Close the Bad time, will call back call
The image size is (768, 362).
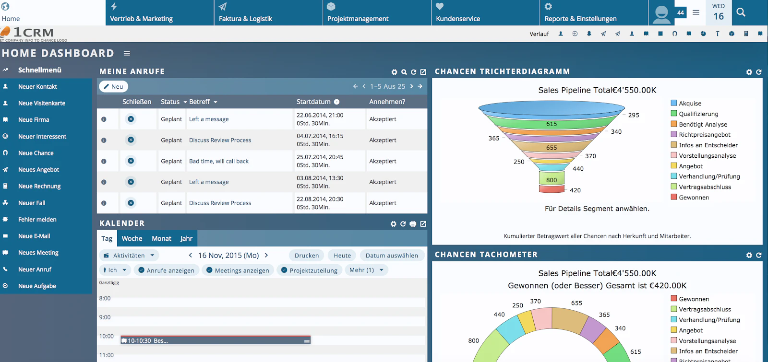[131, 161]
